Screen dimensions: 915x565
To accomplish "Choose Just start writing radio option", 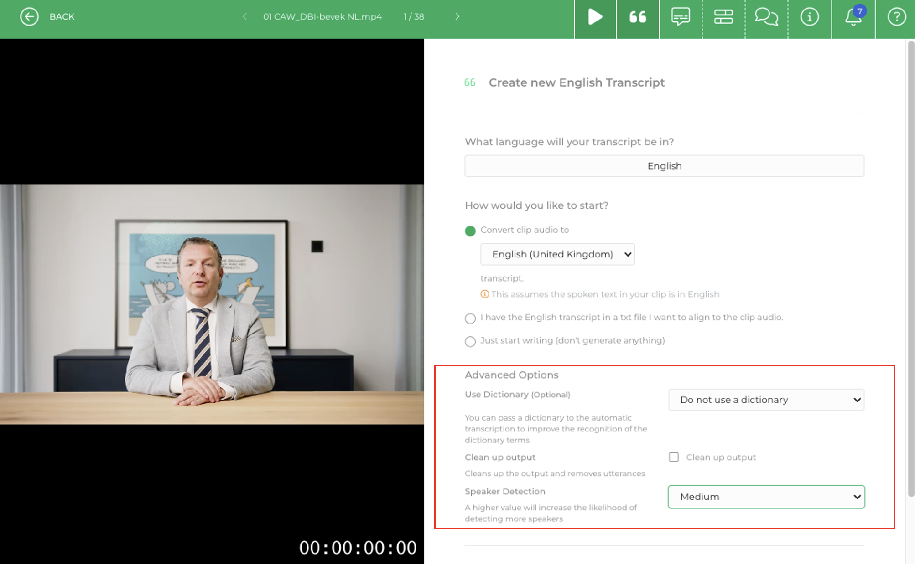I will click(470, 341).
